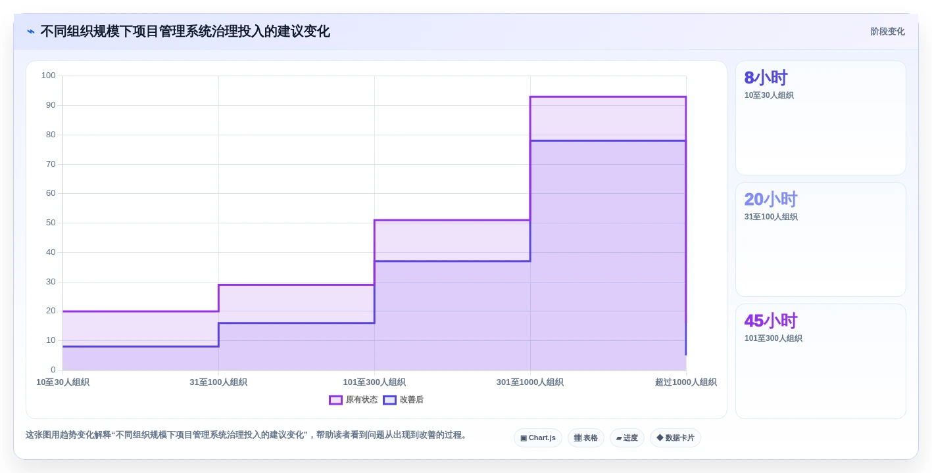Click the 101至300人组织 axis label
The image size is (932, 473).
374,382
